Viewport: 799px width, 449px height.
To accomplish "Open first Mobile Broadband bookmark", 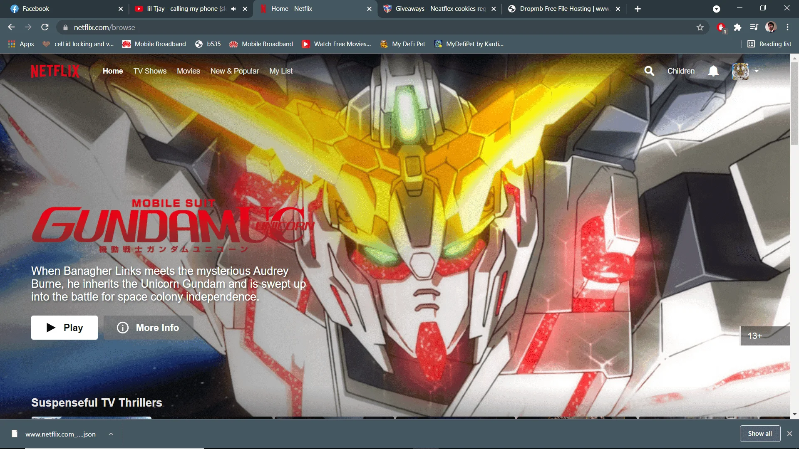I will pyautogui.click(x=154, y=44).
